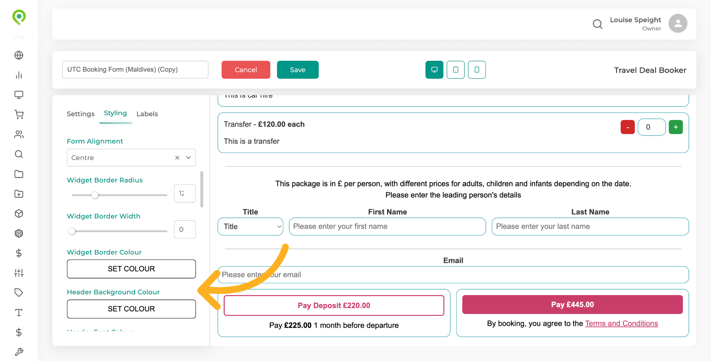The width and height of the screenshot is (711, 361).
Task: Click the form name input field
Action: pos(135,70)
